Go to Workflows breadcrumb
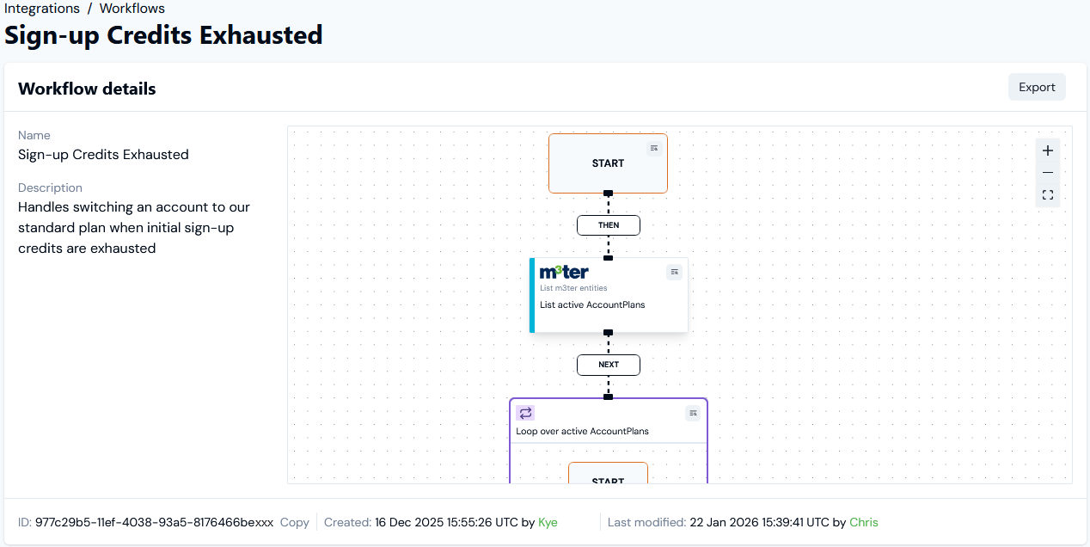This screenshot has width=1090, height=547. 132,9
